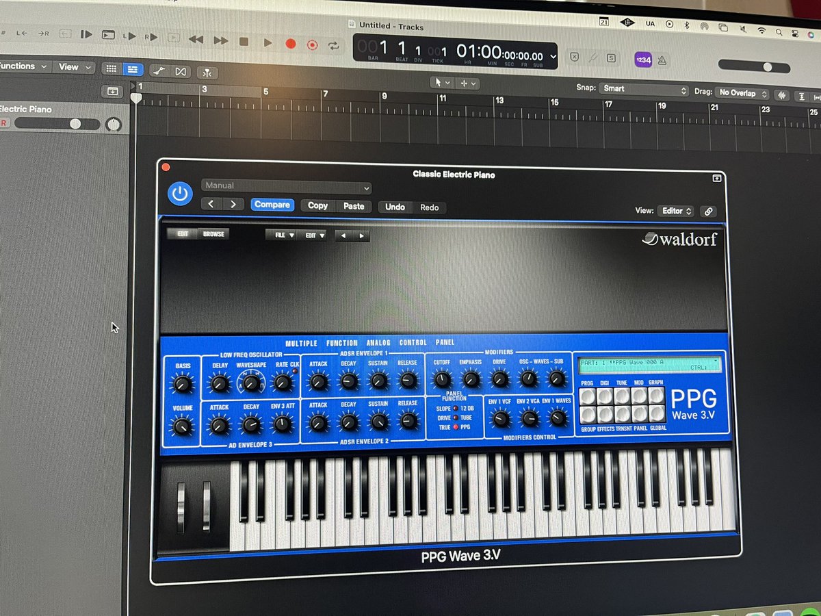Click the vertical auto-zoom icon
This screenshot has height=616, width=821.
tap(803, 95)
